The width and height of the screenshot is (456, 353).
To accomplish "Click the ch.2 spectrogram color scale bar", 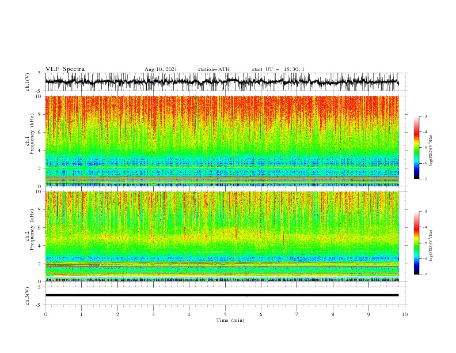I will (416, 243).
